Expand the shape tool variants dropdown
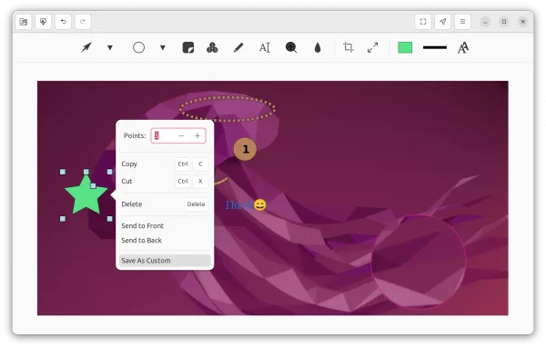The image size is (546, 348). pos(163,47)
